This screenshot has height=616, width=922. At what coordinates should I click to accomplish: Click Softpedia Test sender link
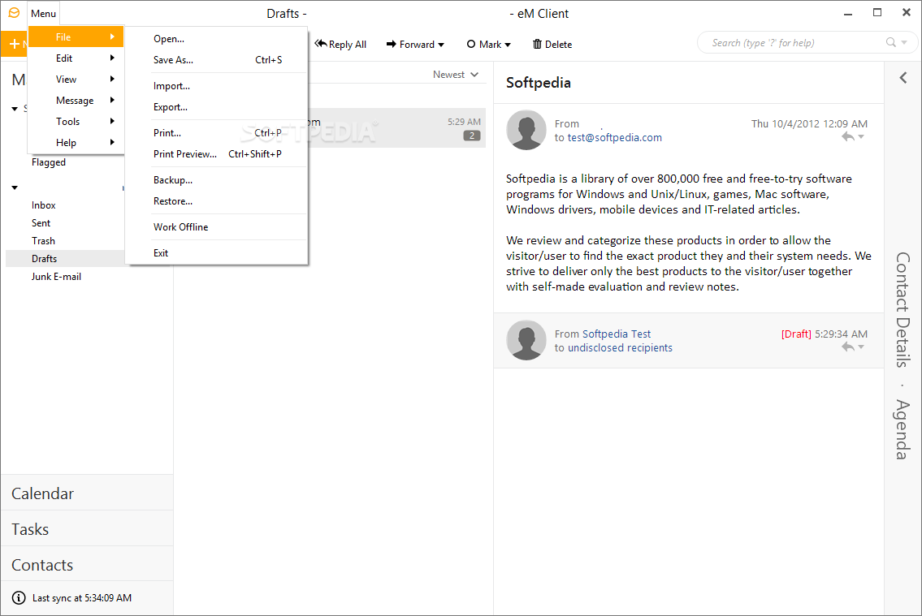(x=617, y=334)
